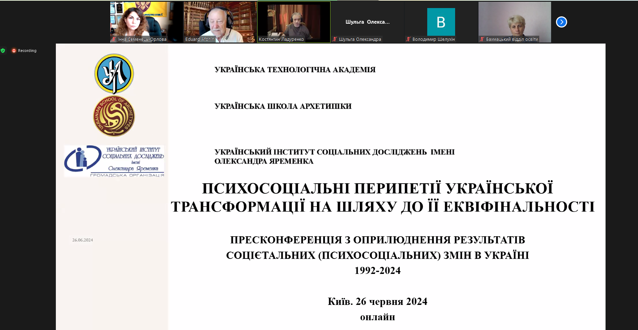Click the word 'онлайн' on the slide
This screenshot has height=330, width=638.
378,317
